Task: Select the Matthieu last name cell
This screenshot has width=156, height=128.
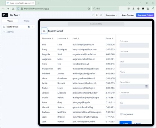Action: (62, 112)
